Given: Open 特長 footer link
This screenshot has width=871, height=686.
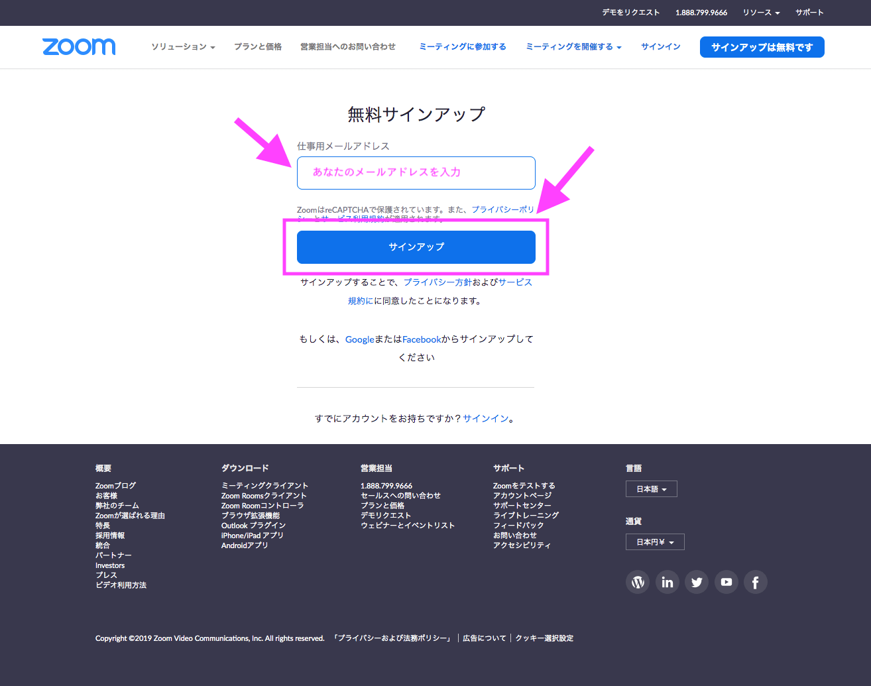Looking at the screenshot, I should tap(103, 526).
